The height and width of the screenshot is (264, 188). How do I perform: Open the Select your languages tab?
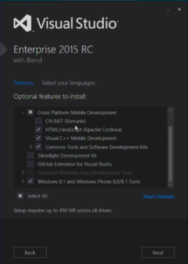tap(69, 83)
